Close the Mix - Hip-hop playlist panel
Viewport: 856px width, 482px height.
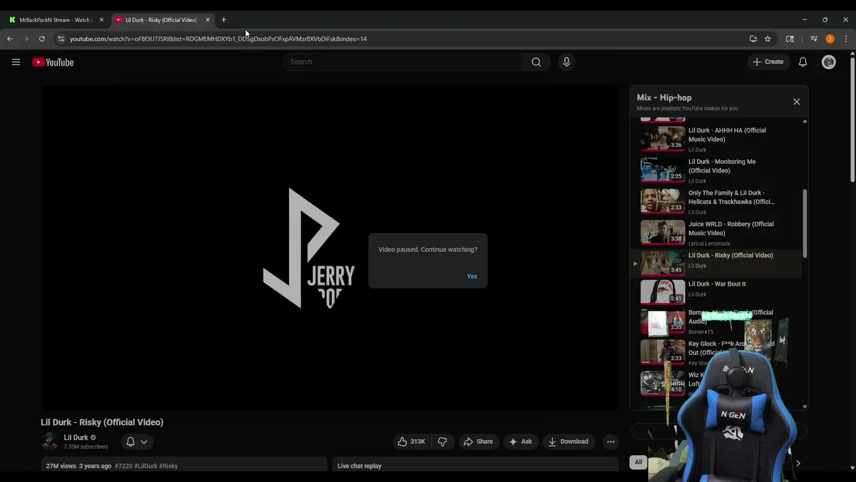(x=796, y=102)
